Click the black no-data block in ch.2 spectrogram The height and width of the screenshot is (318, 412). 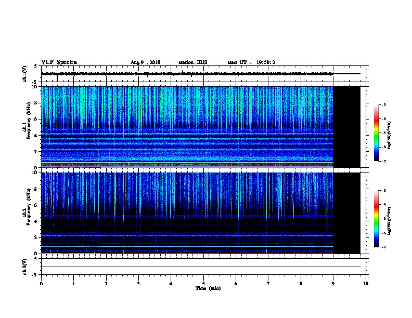(347, 213)
